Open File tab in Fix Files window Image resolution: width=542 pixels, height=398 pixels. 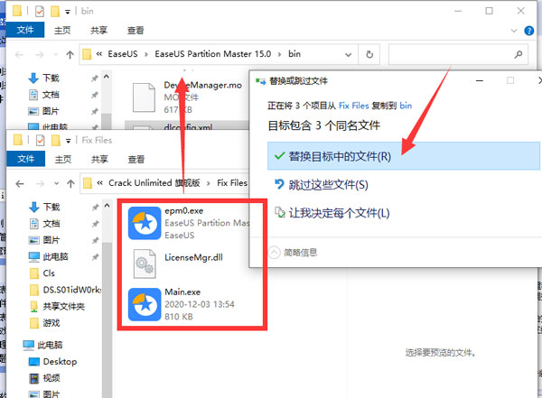coord(26,159)
